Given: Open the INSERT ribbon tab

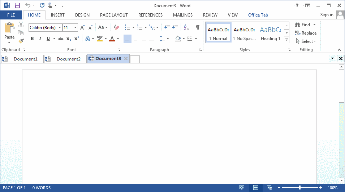Looking at the screenshot, I should (58, 15).
